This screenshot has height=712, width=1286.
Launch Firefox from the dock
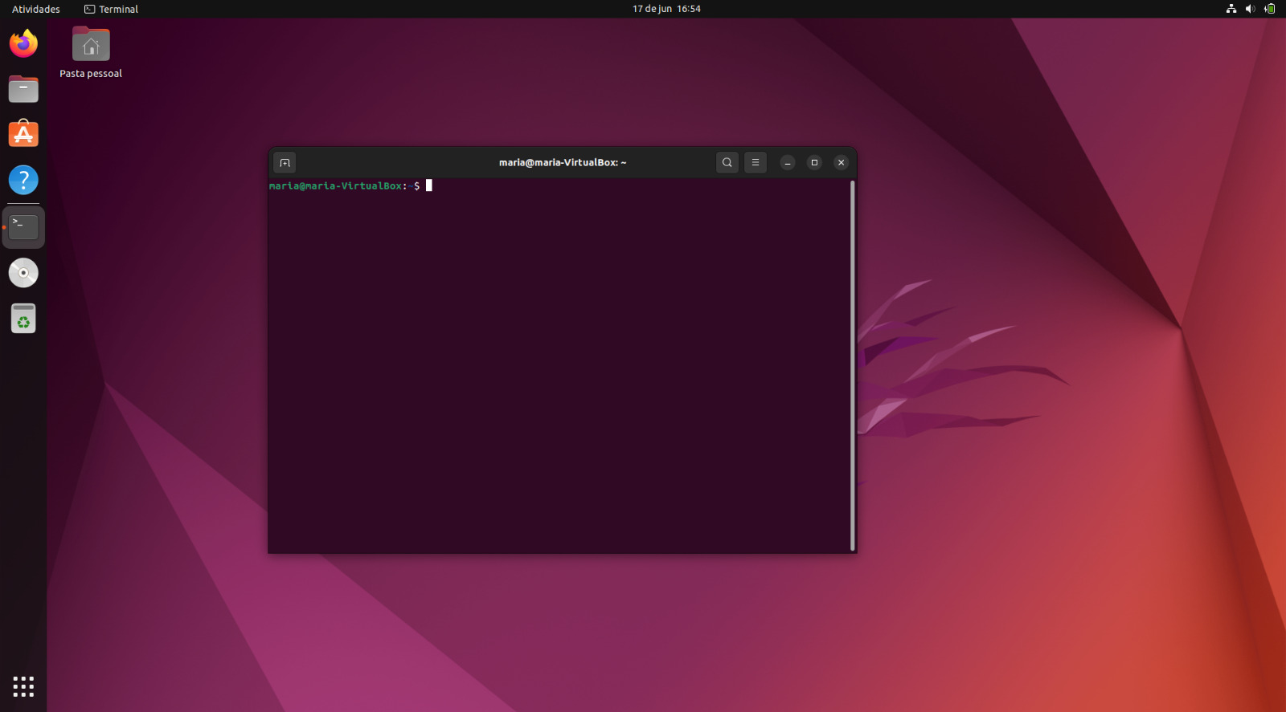pyautogui.click(x=23, y=43)
